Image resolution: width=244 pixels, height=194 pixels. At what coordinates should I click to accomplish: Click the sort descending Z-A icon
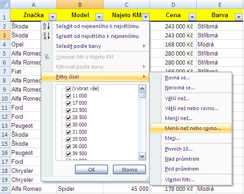coord(47,36)
